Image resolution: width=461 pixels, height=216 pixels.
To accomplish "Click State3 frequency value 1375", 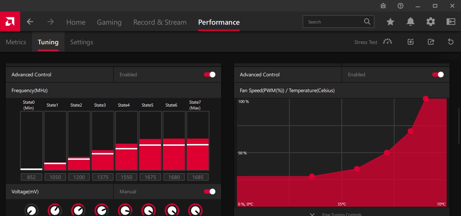I will pyautogui.click(x=103, y=177).
